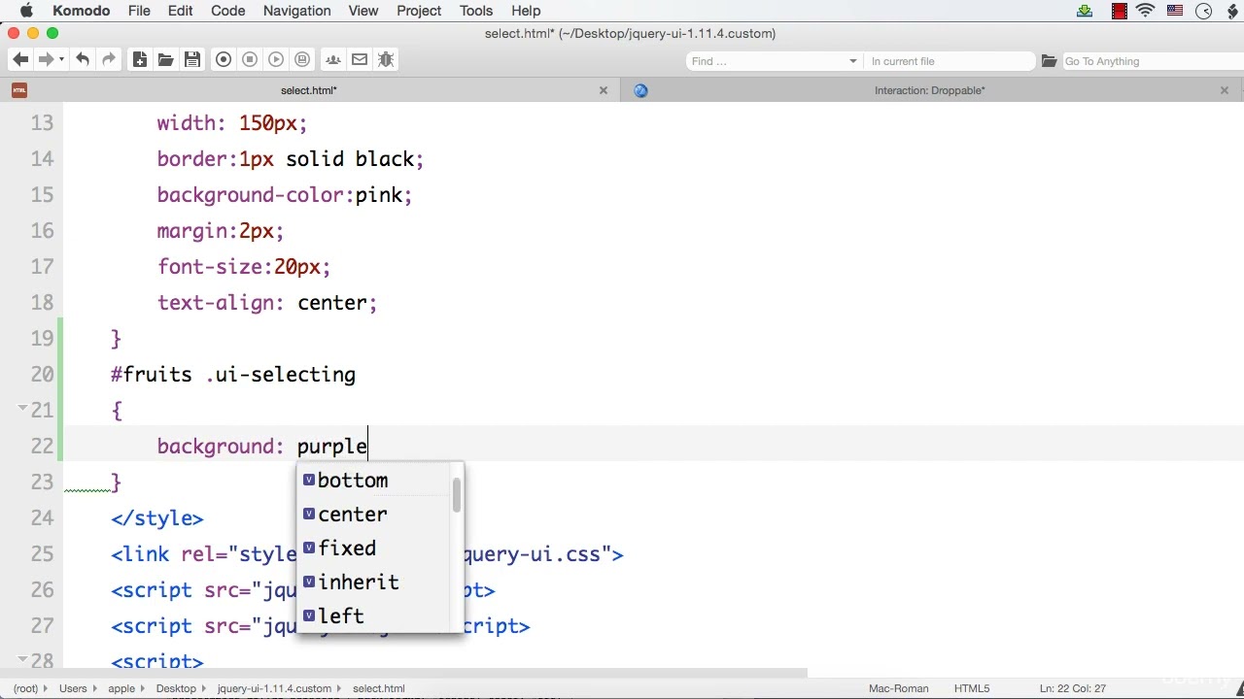Click the In current file scope field
The height and width of the screenshot is (699, 1244).
click(950, 61)
